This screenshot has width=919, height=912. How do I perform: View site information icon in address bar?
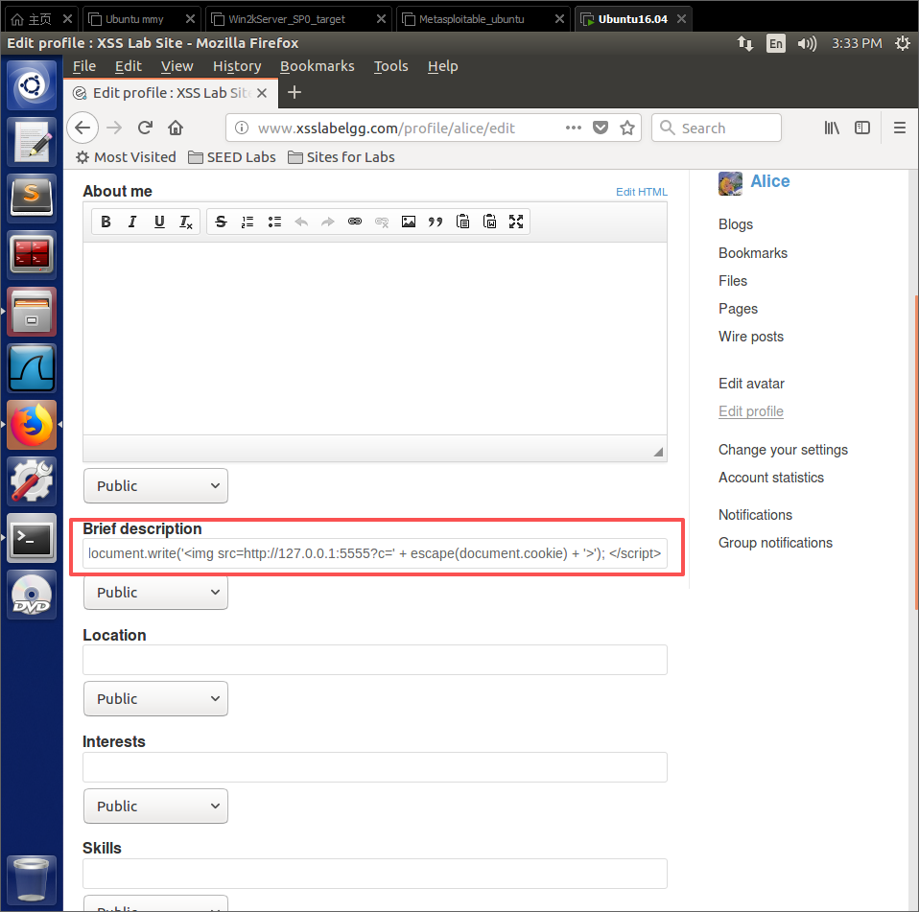tap(242, 128)
